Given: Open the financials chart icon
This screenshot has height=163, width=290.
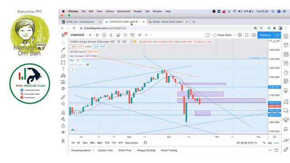Looking at the screenshot, I should coord(118,35).
